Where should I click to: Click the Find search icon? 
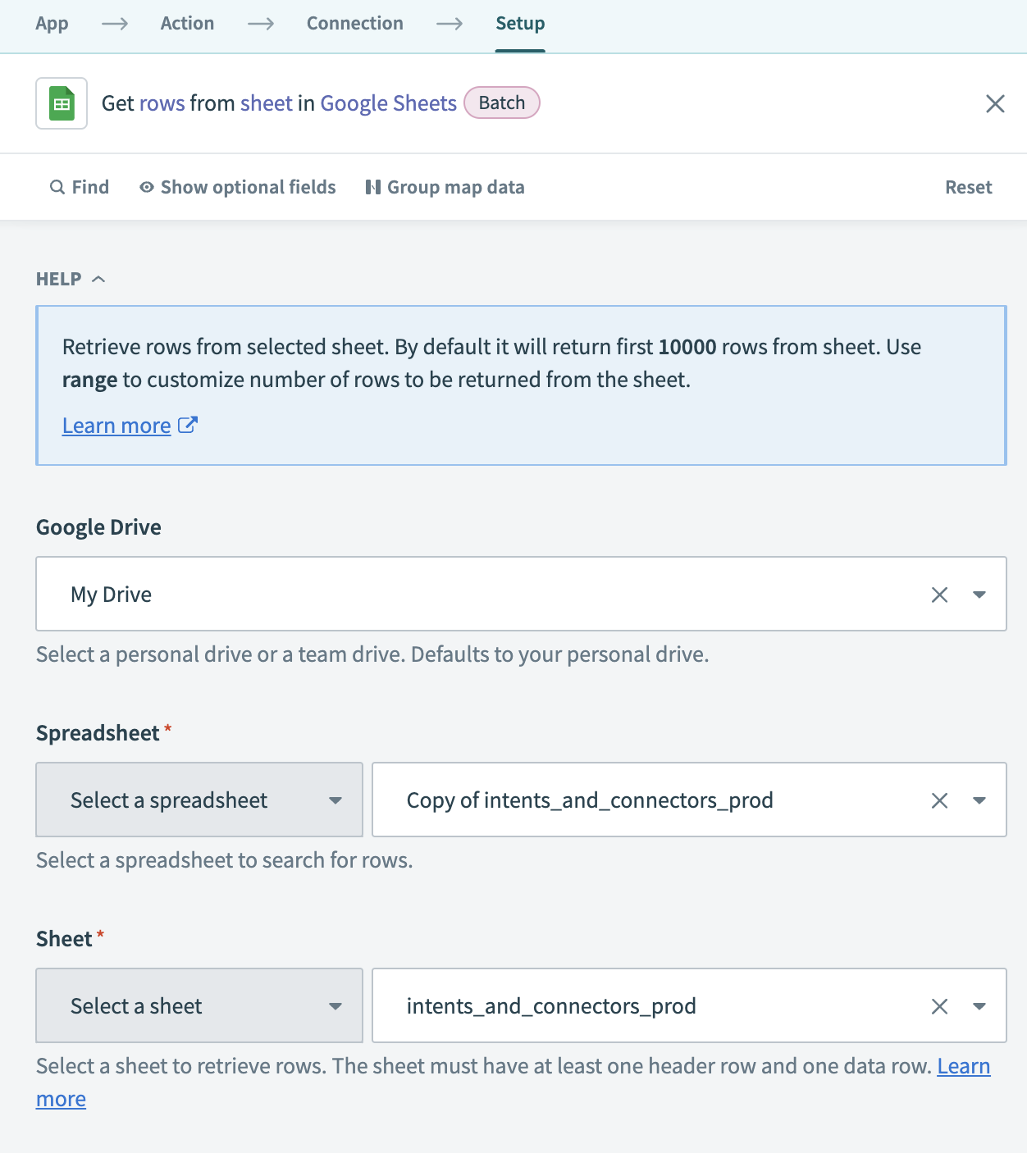57,187
